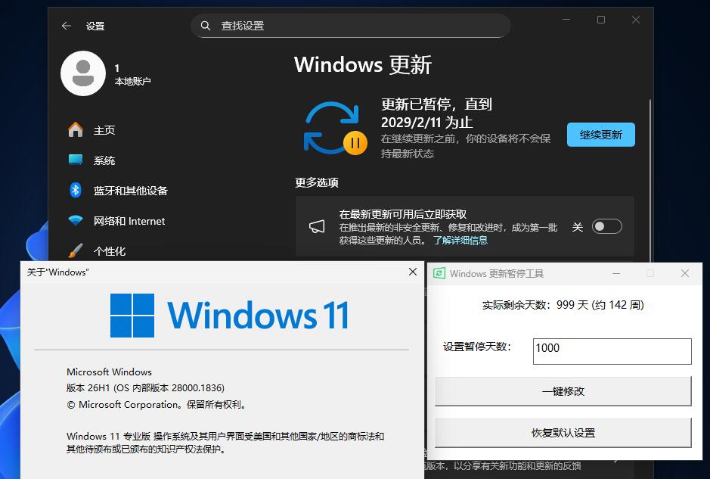The image size is (710, 479).
Task: Click 版本 26H1 build text
Action: pos(145,388)
